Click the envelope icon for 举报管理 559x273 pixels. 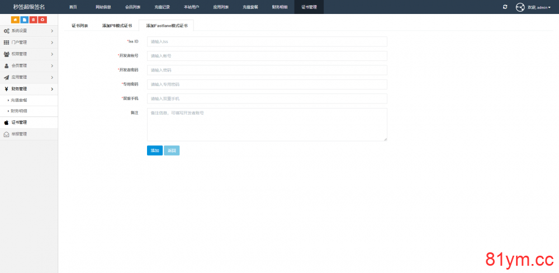[7, 134]
